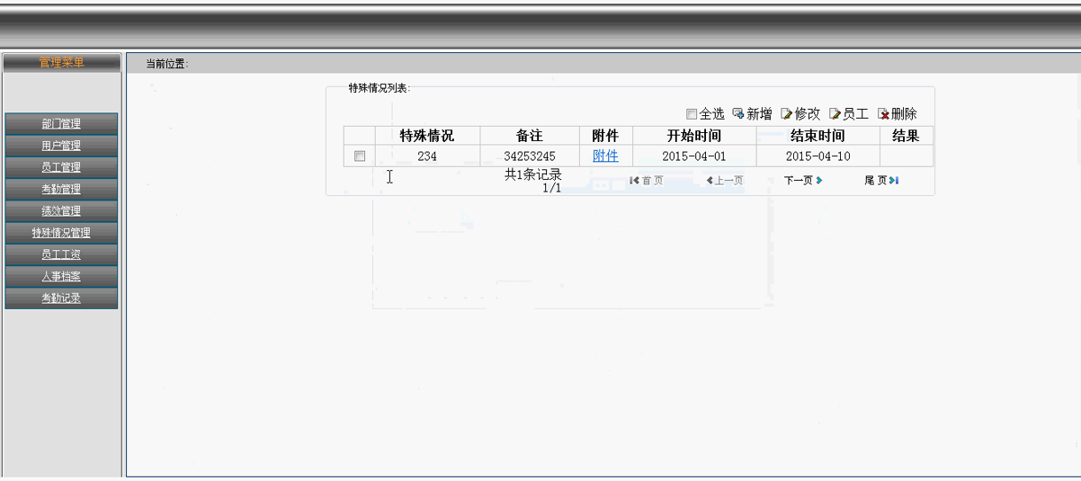Open 绩效管理 in the management menu
This screenshot has width=1081, height=481.
tap(61, 210)
